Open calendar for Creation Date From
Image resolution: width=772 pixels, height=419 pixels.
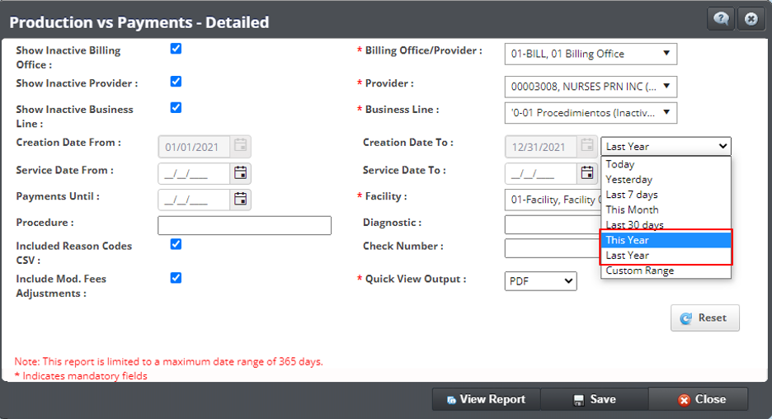(240, 146)
